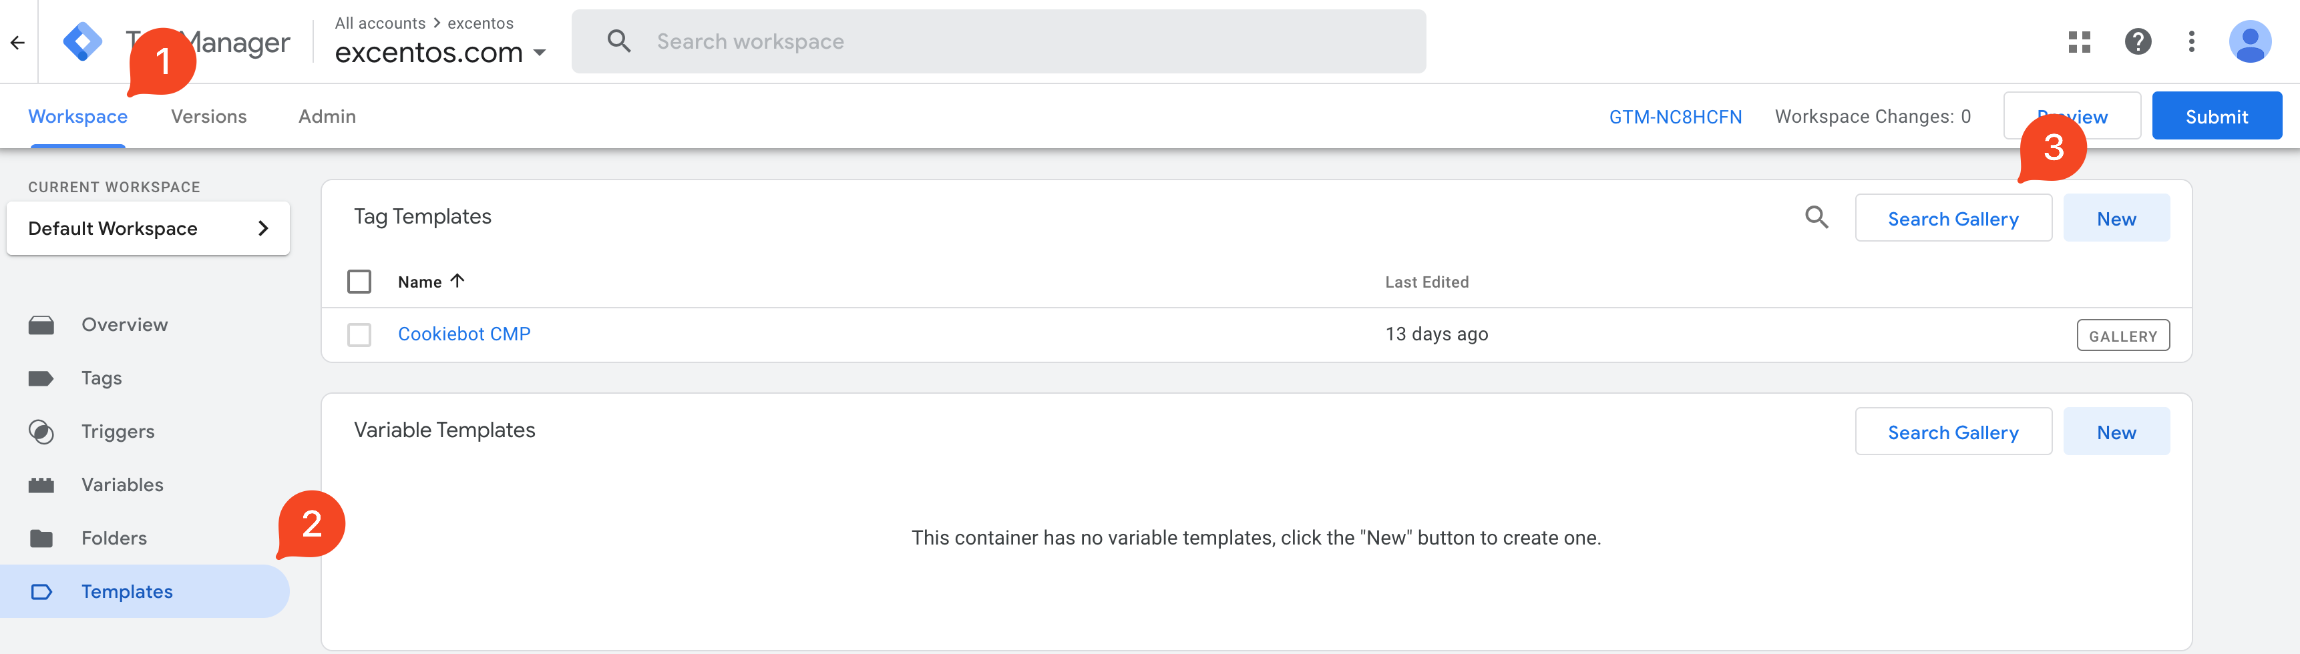This screenshot has width=2300, height=654.
Task: Click Search Gallery for Variable Templates
Action: (1953, 432)
